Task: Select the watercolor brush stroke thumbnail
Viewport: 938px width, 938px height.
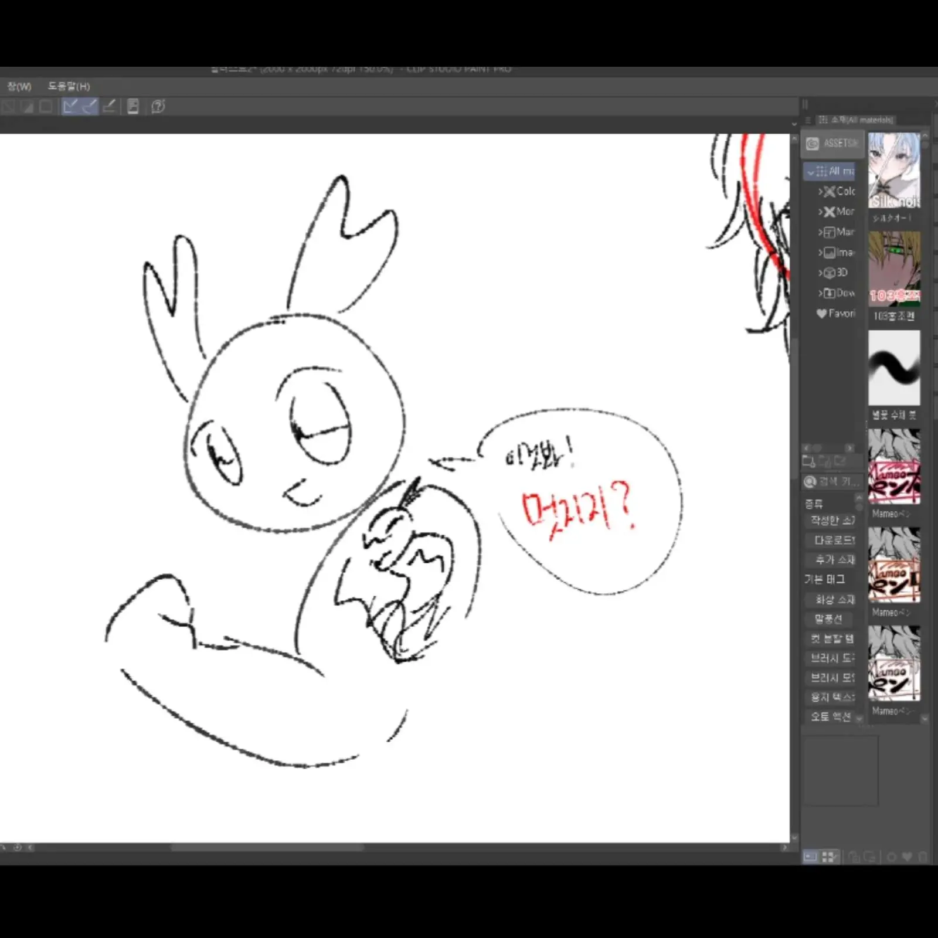Action: pos(894,368)
